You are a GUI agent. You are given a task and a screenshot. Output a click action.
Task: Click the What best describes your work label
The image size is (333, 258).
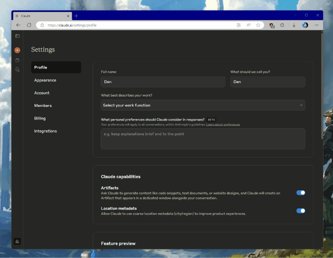[127, 96]
